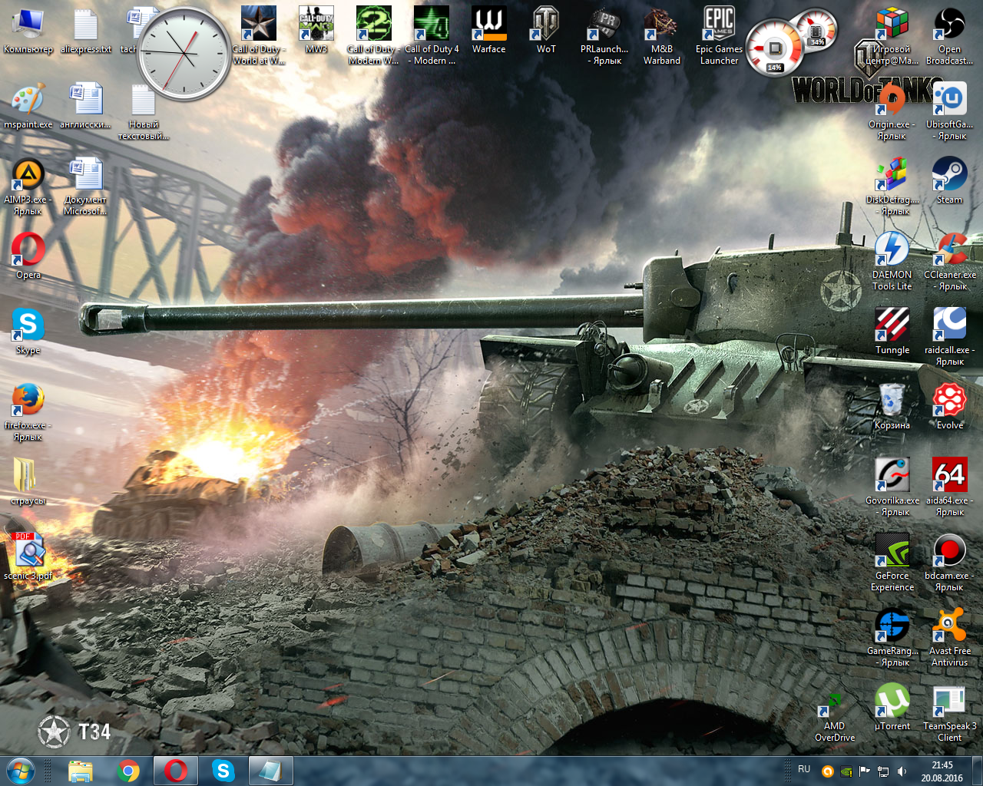Viewport: 983px width, 786px height.
Task: Launch Call of Duty World at War shortcut
Action: 259,35
